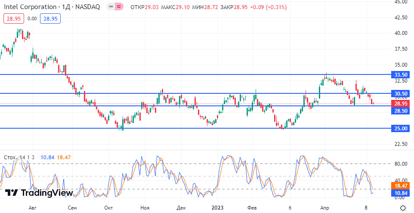Click the blue 10.84 scale label

400,193
